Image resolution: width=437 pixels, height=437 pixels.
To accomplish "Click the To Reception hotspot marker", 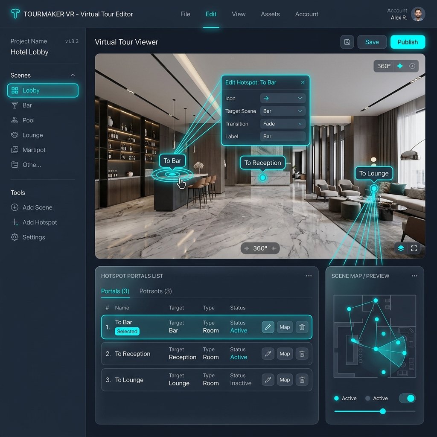I will pyautogui.click(x=262, y=178).
